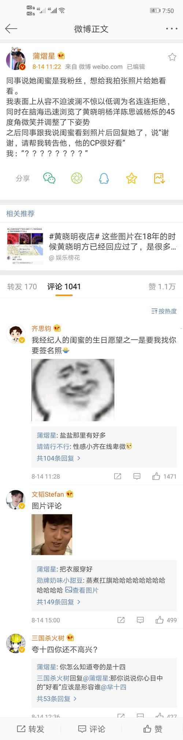Favorite the post with the top star icon

point(172,57)
